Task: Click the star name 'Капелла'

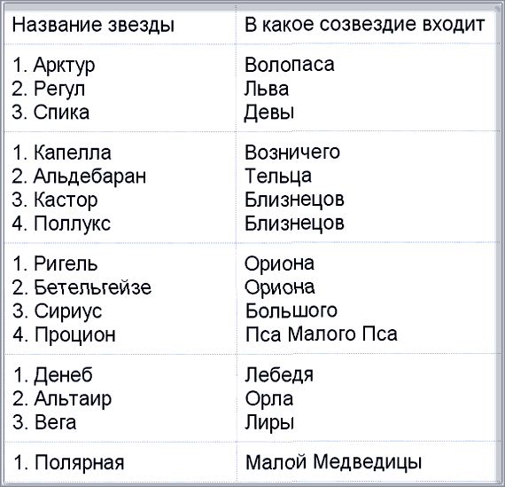Action: (x=73, y=153)
